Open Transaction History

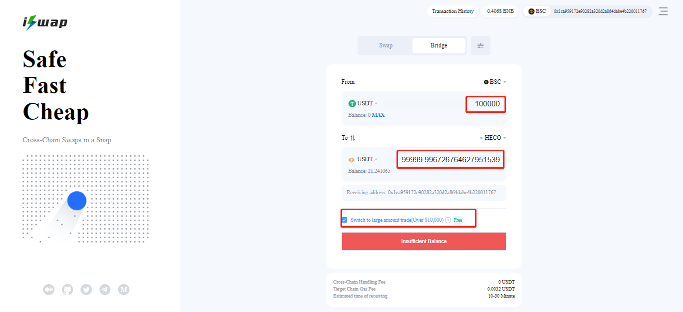coord(453,11)
